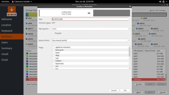
Task: Open the File System dropdown
Action: [91, 29]
